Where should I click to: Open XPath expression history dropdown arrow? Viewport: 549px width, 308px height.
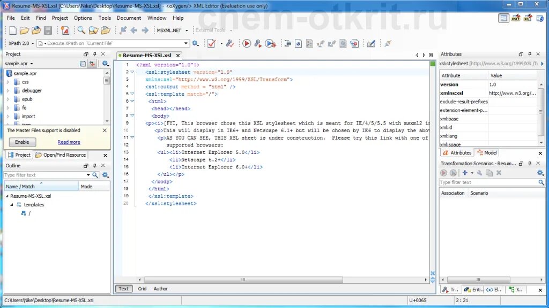186,43
